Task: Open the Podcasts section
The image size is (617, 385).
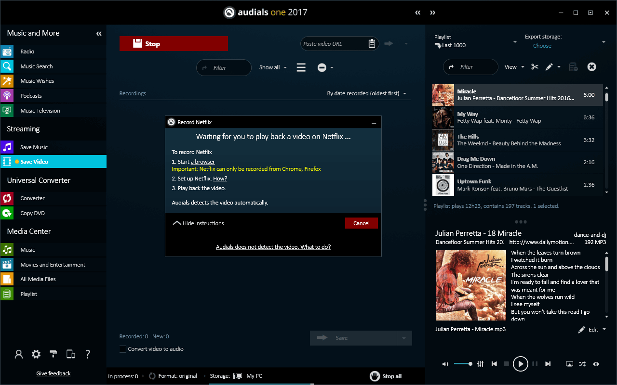Action: 31,95
